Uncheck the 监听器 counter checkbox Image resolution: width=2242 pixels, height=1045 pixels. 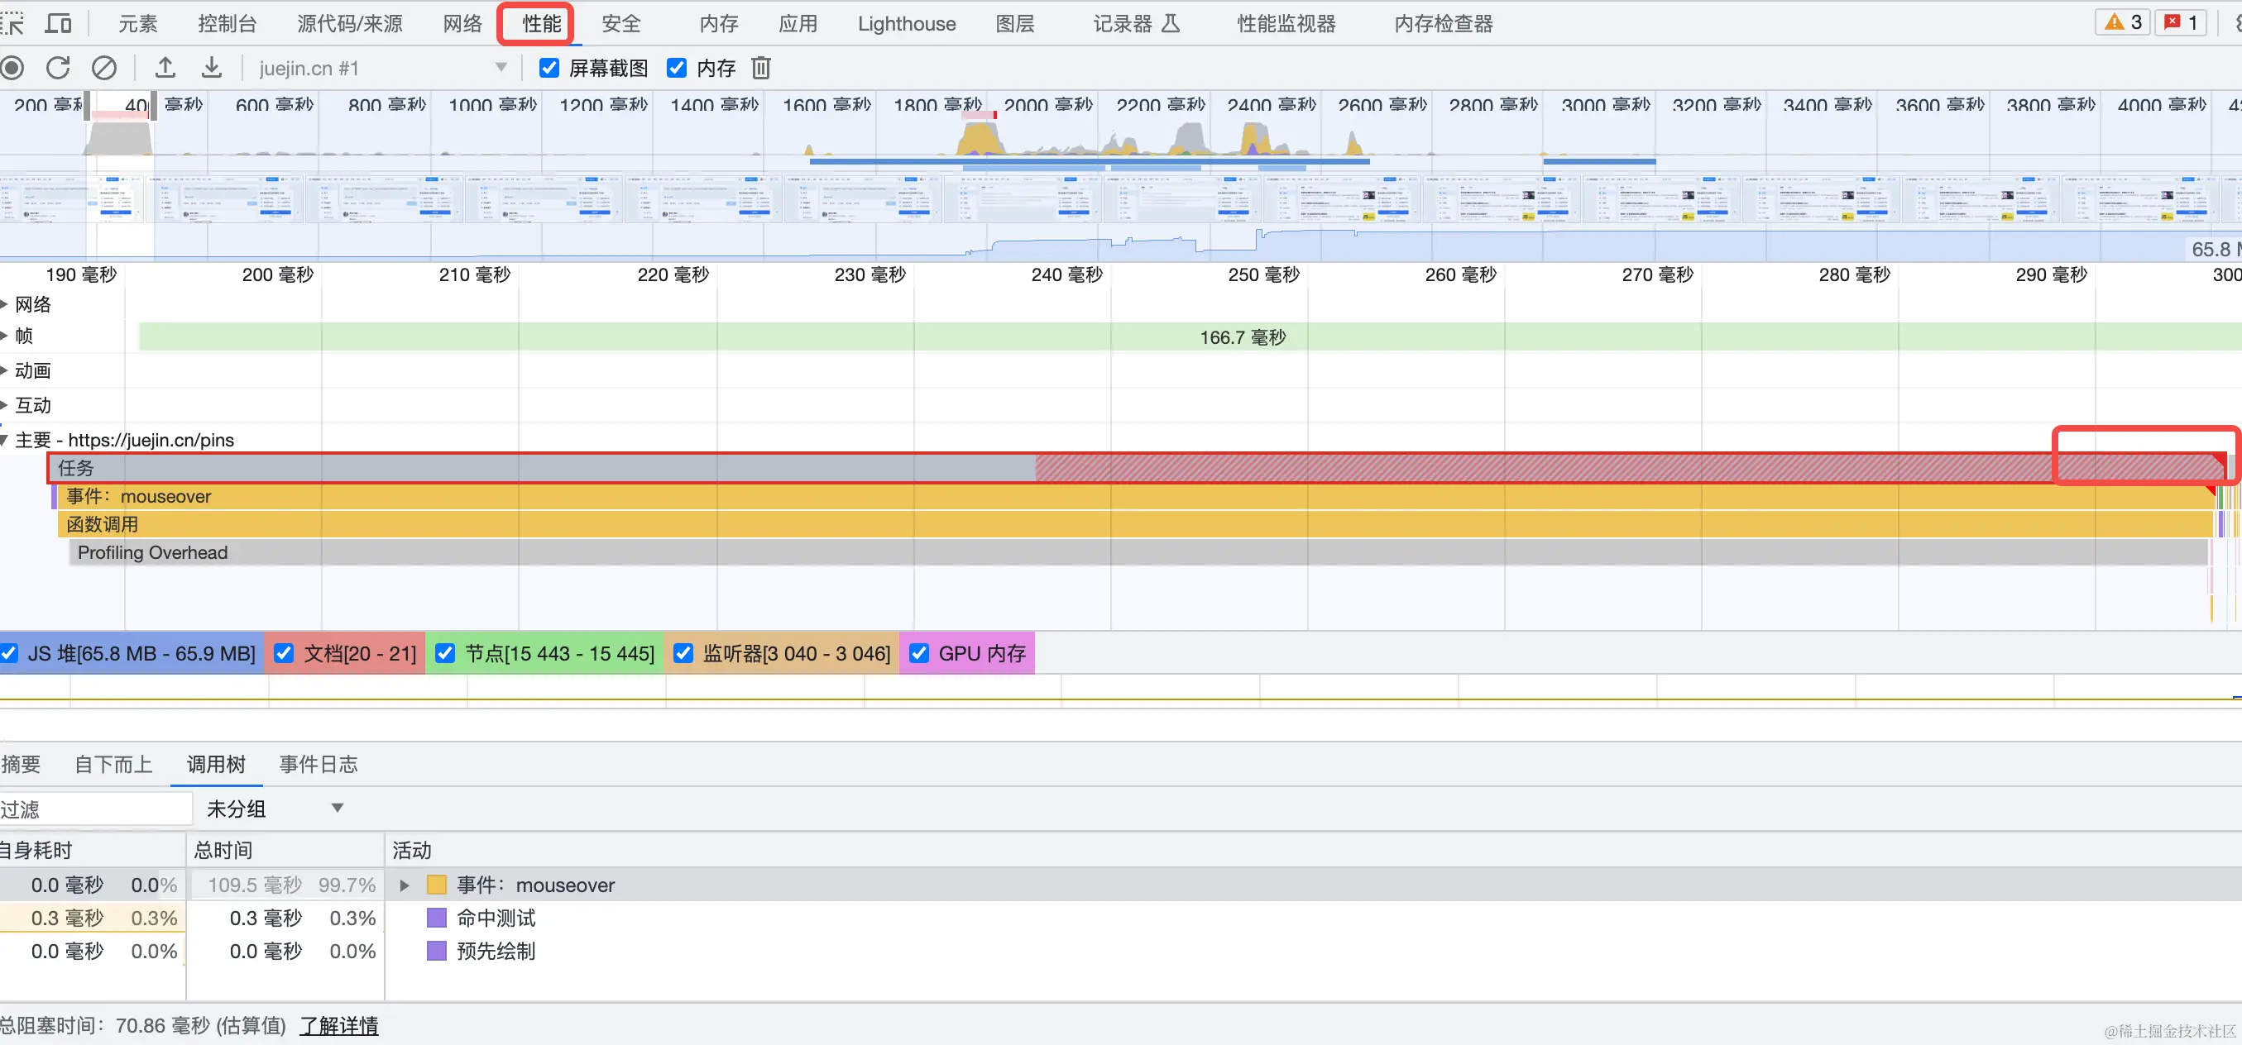683,653
